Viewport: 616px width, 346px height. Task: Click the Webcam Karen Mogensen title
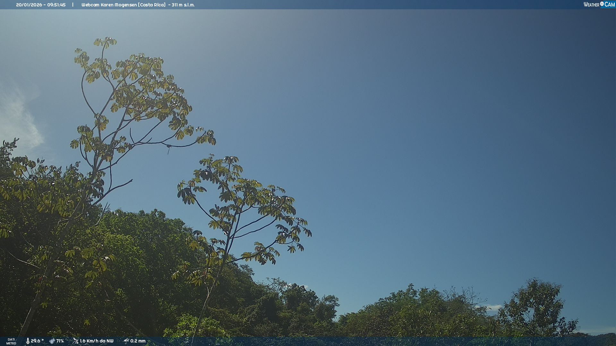pos(109,5)
